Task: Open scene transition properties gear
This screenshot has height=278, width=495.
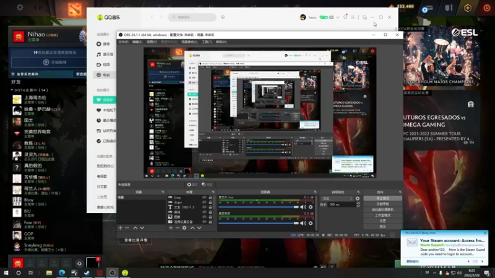Action: pos(358,198)
